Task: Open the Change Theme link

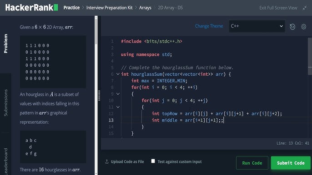Action: pos(209,26)
